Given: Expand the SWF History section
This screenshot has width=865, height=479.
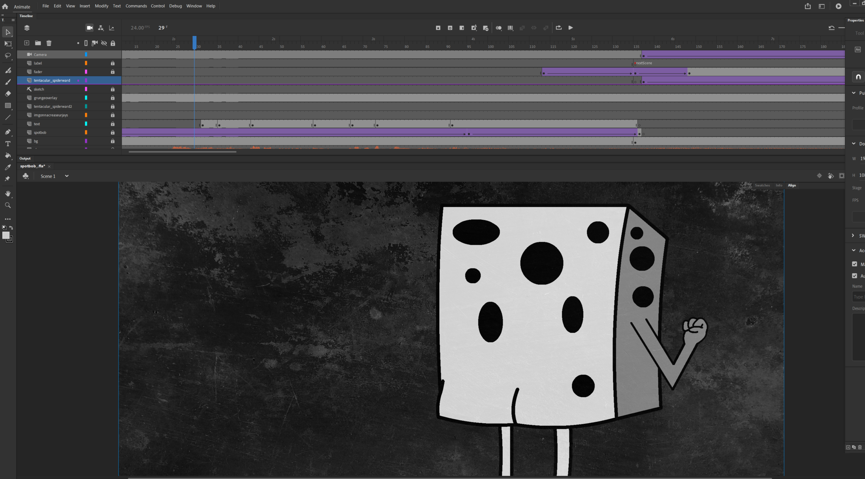Looking at the screenshot, I should (x=853, y=235).
